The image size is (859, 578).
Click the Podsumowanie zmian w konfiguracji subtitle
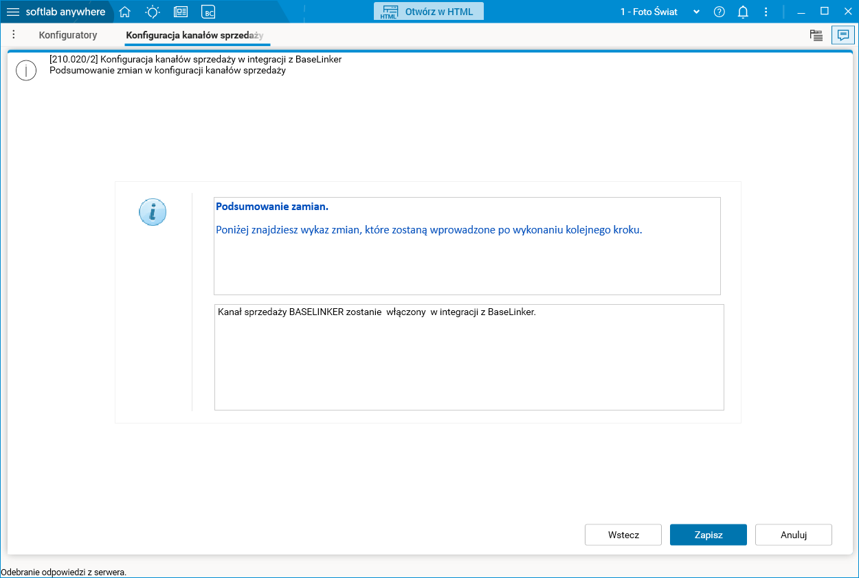(168, 70)
